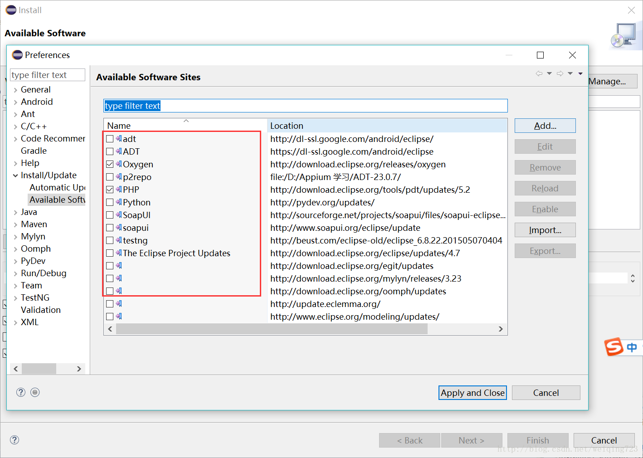Select the modeling/updates location row

click(x=355, y=317)
